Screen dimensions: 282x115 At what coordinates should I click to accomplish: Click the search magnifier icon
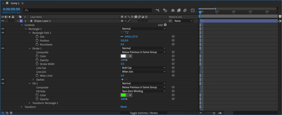[x=27, y=10]
